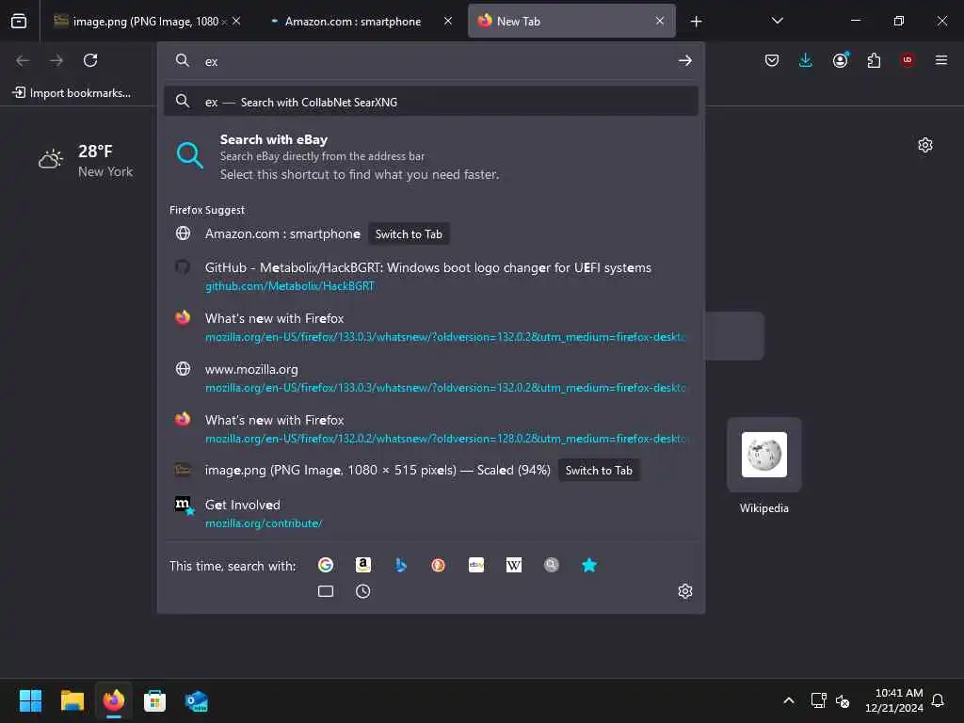Open What's new with Firefox 132.0.2 suggestion
This screenshot has width=964, height=723.
pos(430,428)
